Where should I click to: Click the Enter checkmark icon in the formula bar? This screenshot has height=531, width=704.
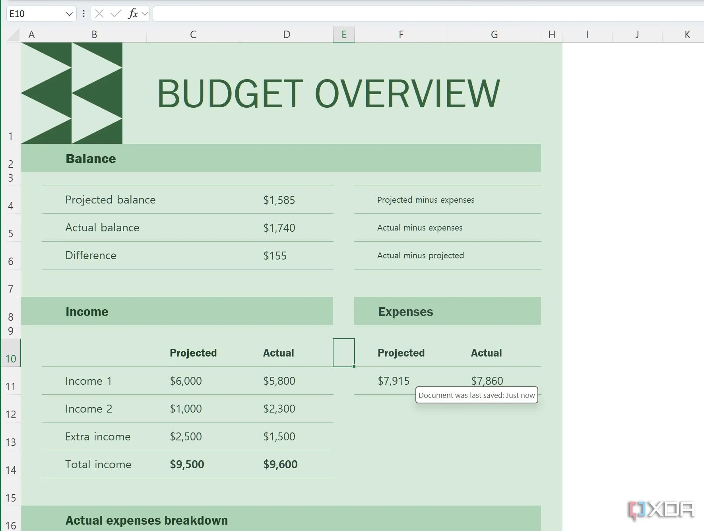pos(116,14)
